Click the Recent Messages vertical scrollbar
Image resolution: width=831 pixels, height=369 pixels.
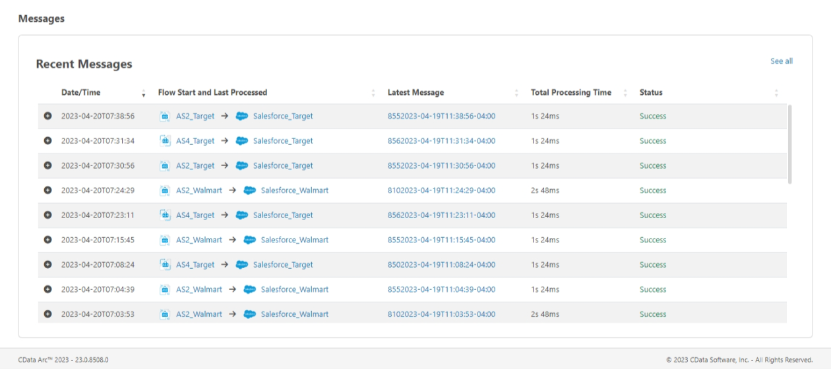(790, 144)
